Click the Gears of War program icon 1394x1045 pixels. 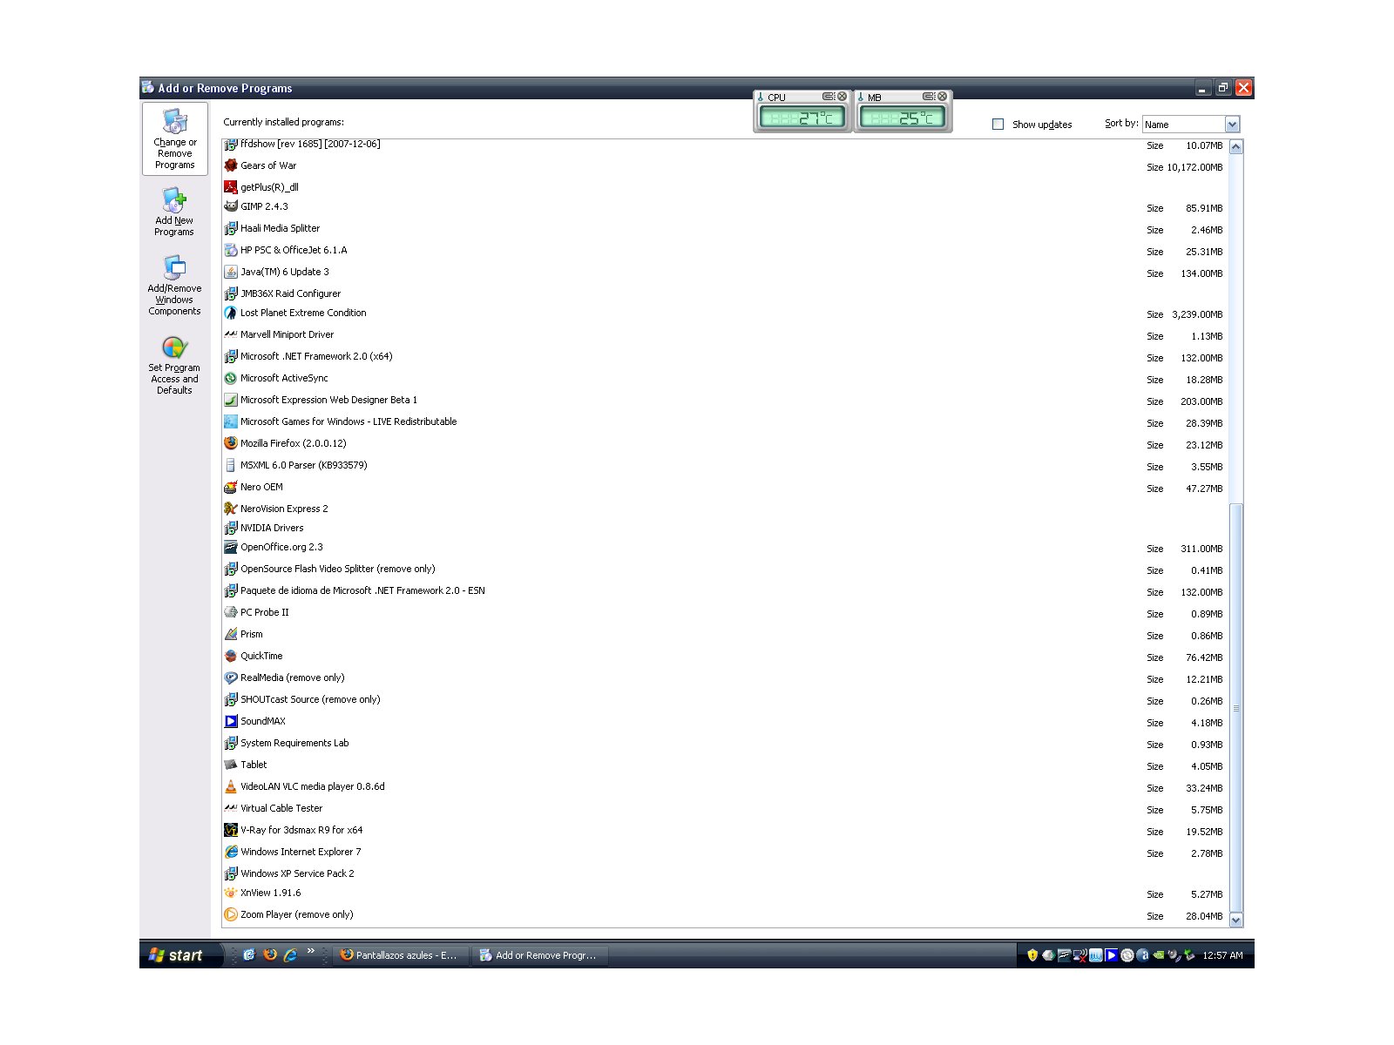pos(231,165)
